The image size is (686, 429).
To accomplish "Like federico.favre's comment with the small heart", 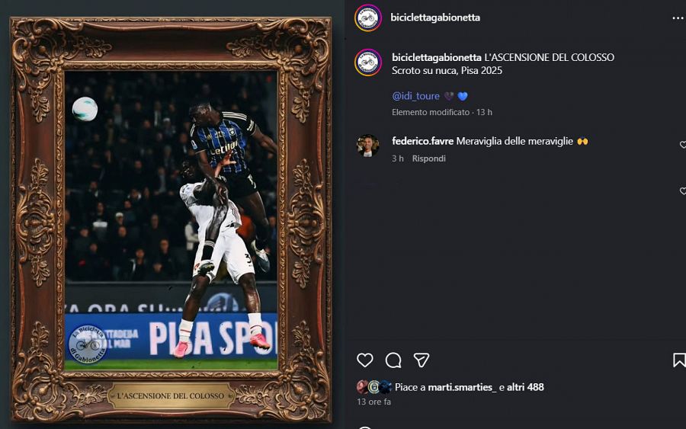I will click(682, 145).
